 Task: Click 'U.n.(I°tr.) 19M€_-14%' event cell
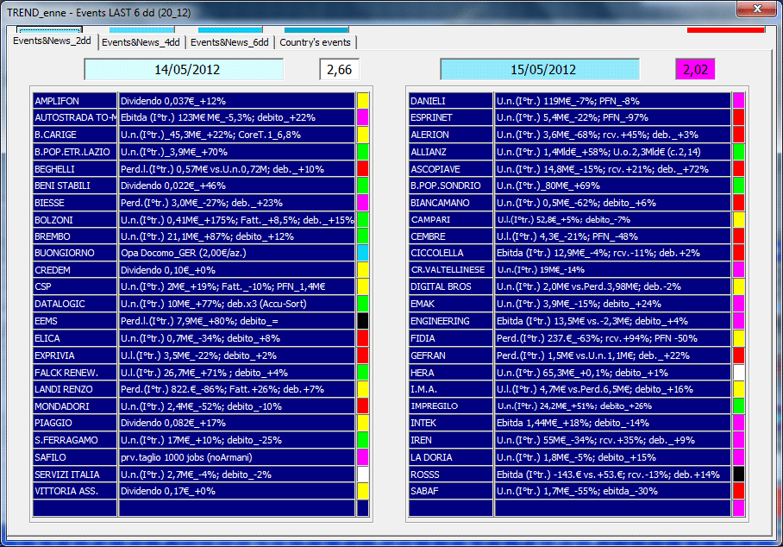pos(613,270)
